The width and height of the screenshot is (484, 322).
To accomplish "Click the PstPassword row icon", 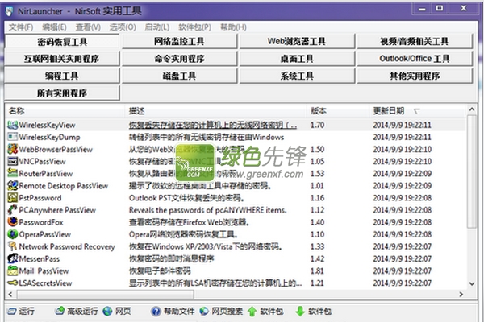I will click(12, 197).
